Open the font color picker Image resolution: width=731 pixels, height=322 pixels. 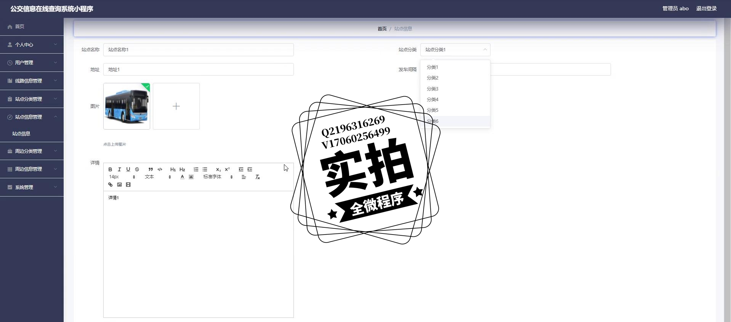click(x=182, y=177)
